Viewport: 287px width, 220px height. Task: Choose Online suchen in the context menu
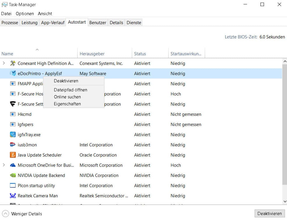(74, 97)
